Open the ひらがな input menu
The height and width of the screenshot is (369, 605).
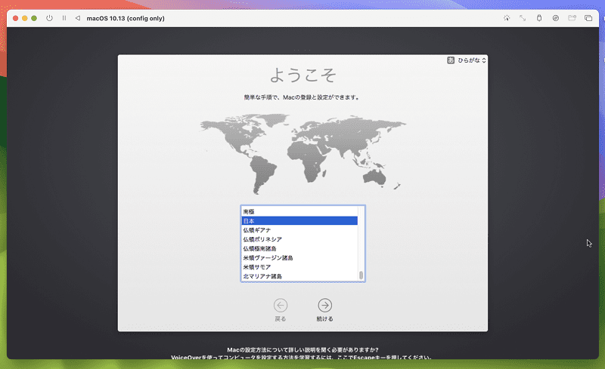pyautogui.click(x=471, y=60)
